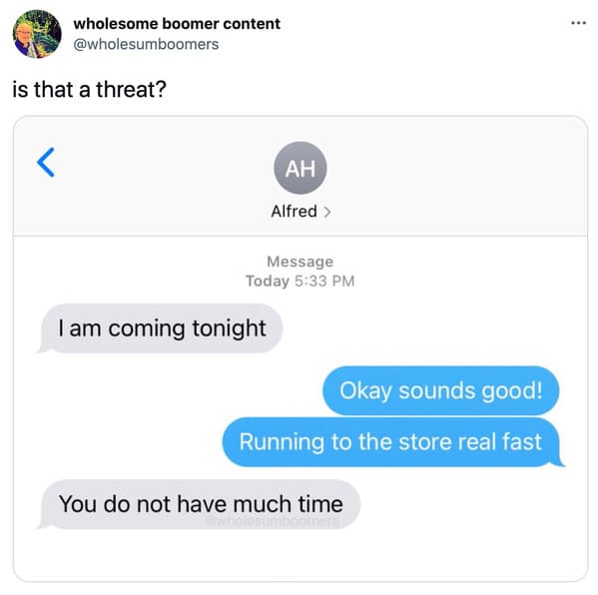Screen dimensions: 598x595
Task: Click the tail of the blue store bubble
Action: (559, 462)
